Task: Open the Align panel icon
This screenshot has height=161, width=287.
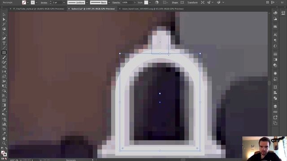Action: 275,93
